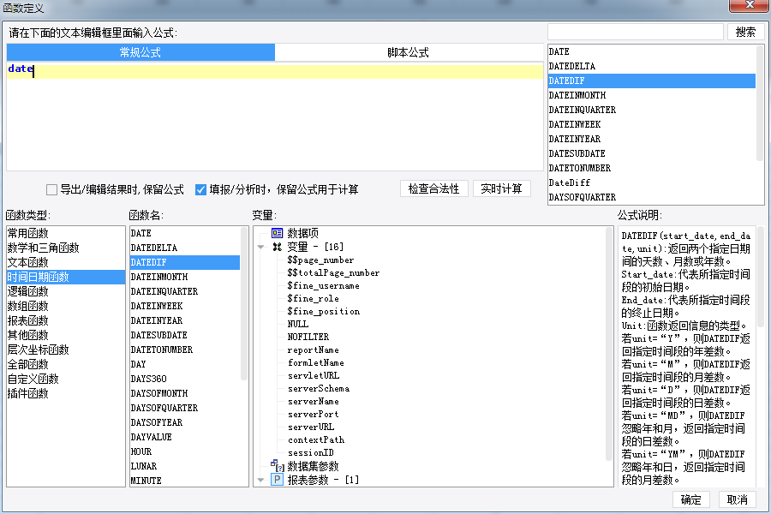Pick DATEINMONTH in the search results list
Screen dimensions: 771x514
(x=652, y=95)
